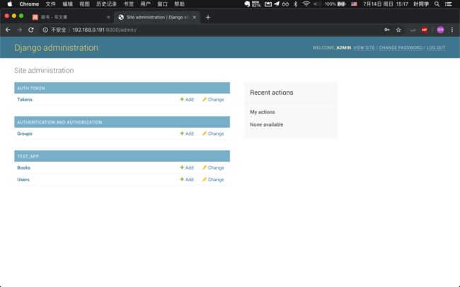Viewport: 460px width, 287px height.
Task: Click the 'My actions' label
Action: (263, 112)
